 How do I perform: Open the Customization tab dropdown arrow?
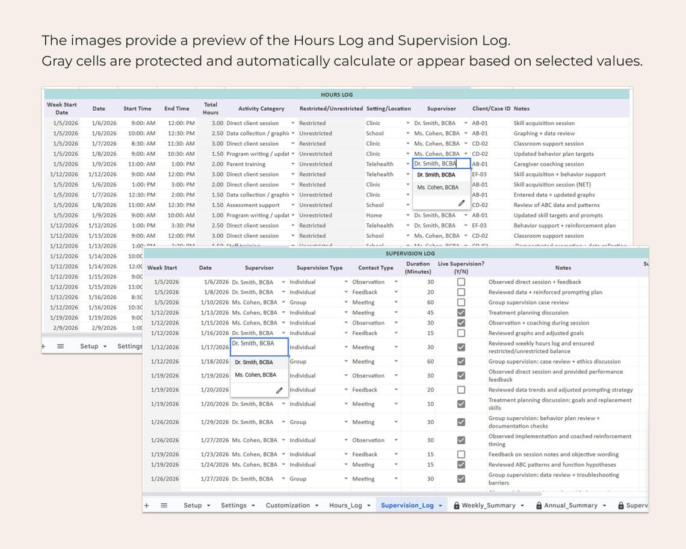(317, 506)
